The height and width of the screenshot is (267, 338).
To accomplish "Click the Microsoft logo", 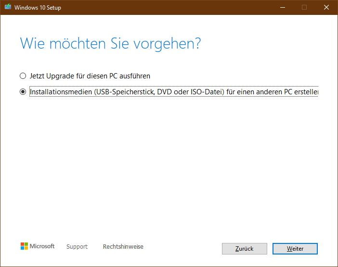I will click(38, 246).
